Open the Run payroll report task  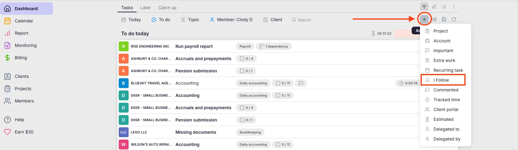194,46
